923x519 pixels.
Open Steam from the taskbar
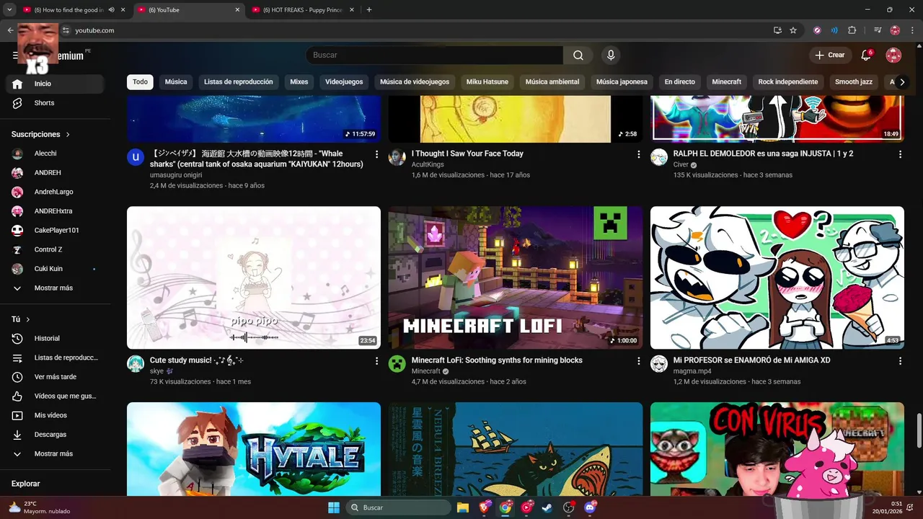coord(548,507)
